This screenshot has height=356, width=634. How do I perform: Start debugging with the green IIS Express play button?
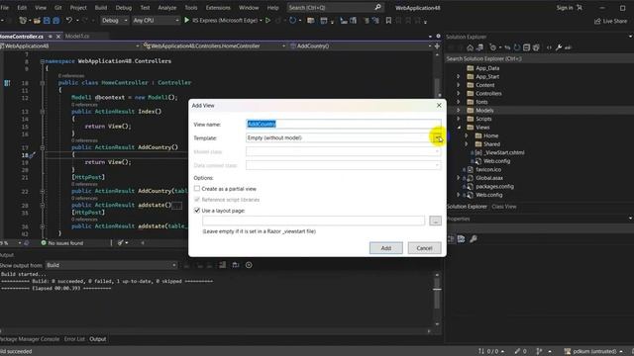tap(186, 20)
